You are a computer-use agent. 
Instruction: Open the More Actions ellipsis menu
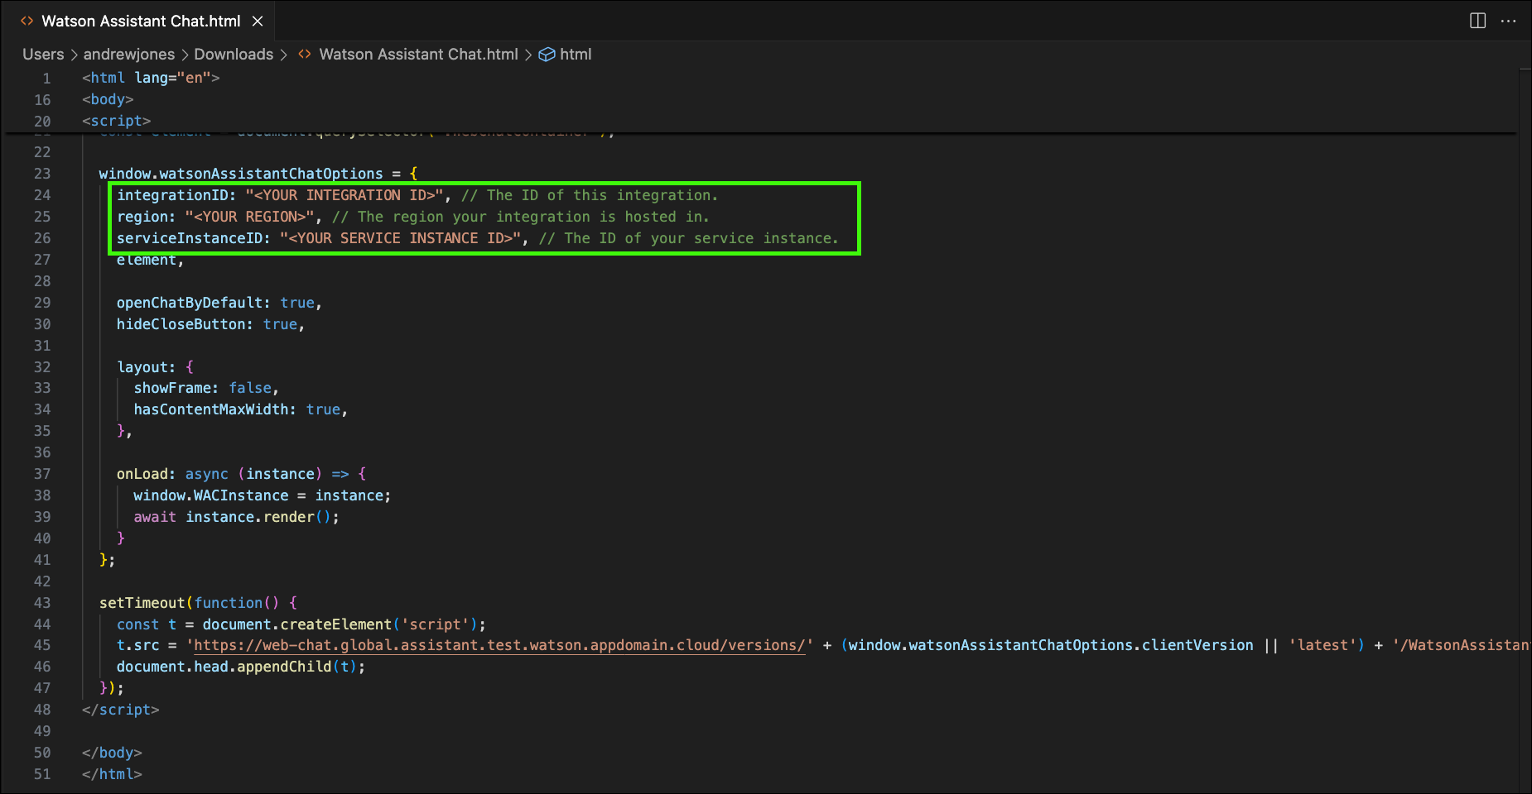click(1508, 21)
